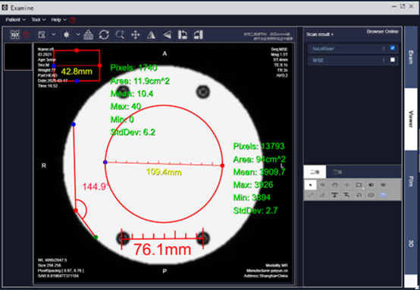Screen dimensions: 420x290
Task: Click the rotate counterclockwise icon
Action: point(183,35)
